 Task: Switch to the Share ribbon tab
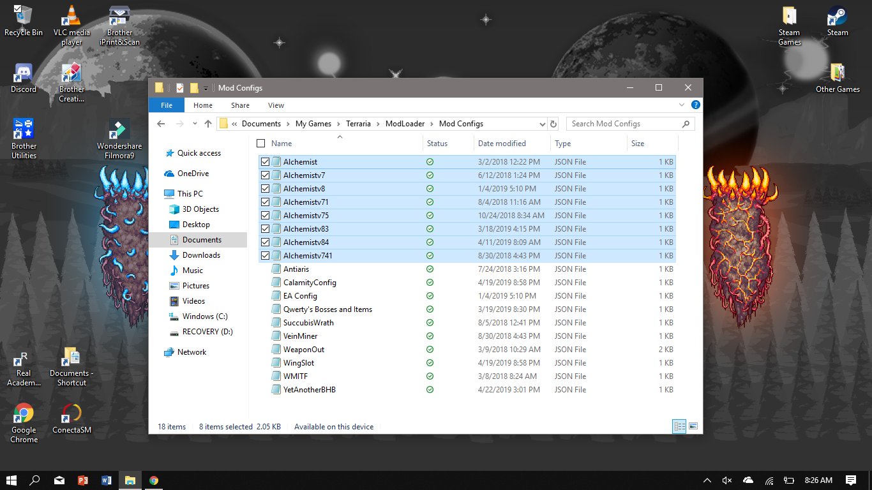(241, 105)
